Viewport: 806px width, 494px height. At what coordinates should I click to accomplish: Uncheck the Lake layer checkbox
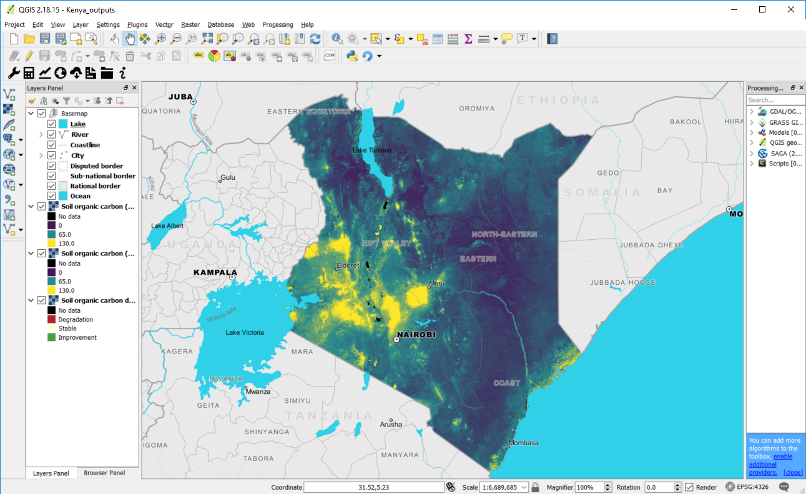pos(52,124)
